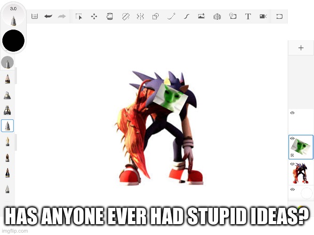The height and width of the screenshot is (235, 314).
Task: Hide the Sonic character layer
Action: click(292, 164)
